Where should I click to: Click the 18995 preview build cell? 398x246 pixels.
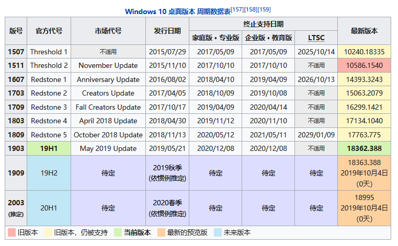coord(364,208)
